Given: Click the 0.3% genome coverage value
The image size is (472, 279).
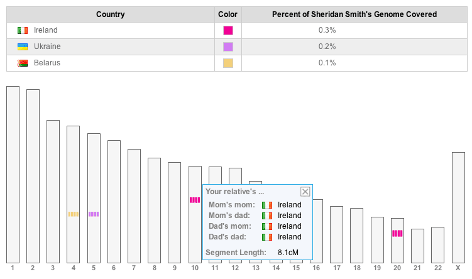Looking at the screenshot, I should pyautogui.click(x=327, y=30).
